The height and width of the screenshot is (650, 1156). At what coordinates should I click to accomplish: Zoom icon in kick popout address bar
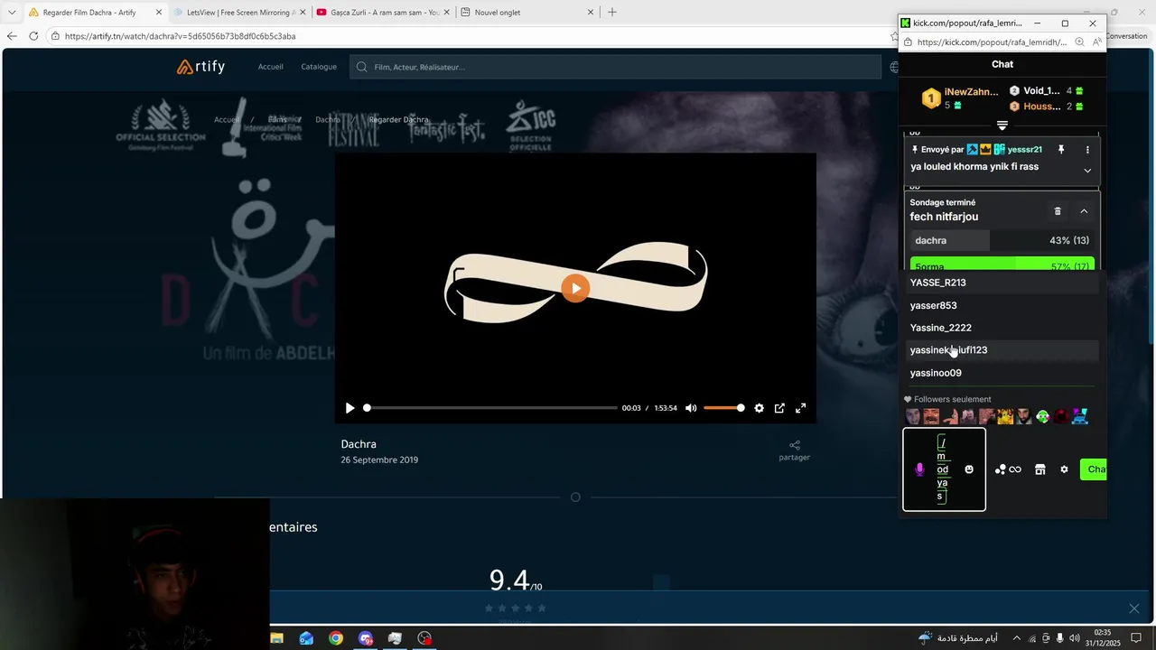[x=1079, y=42]
